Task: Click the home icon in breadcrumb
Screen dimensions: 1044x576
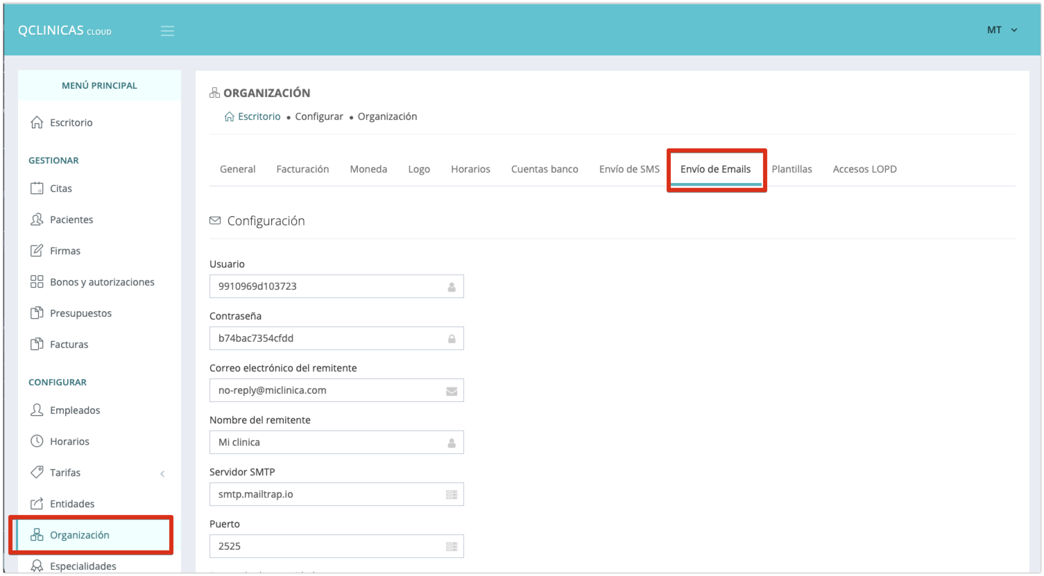Action: click(x=229, y=117)
